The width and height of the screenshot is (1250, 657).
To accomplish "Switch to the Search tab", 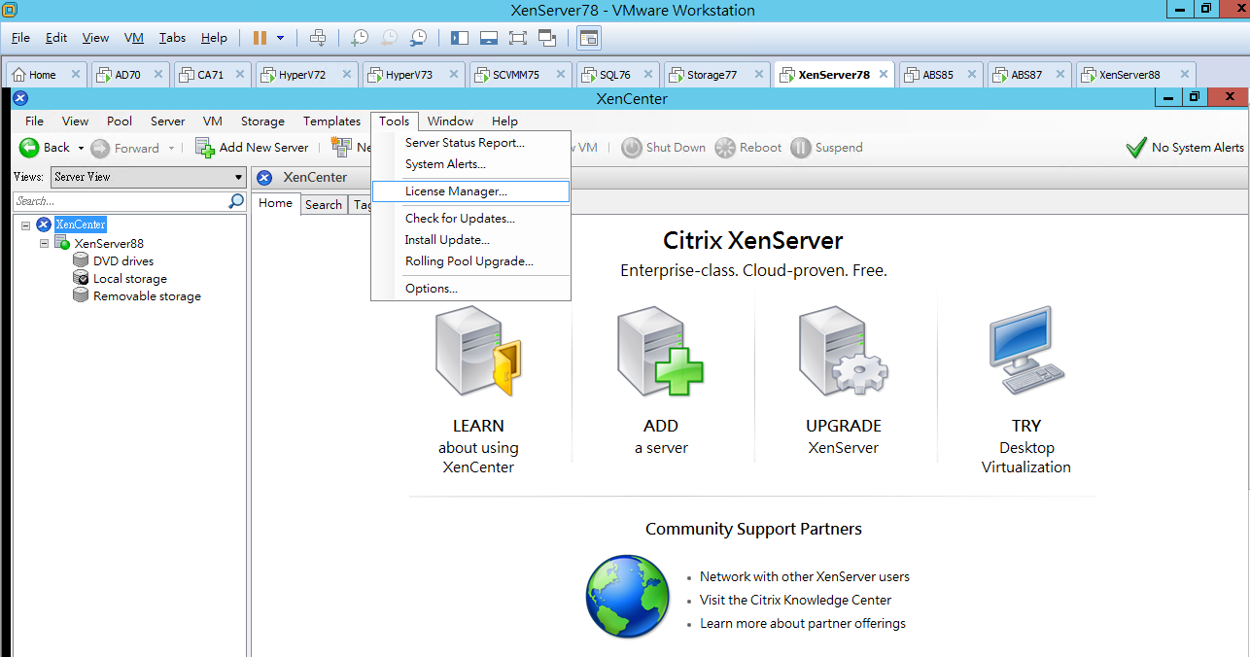I will (x=323, y=204).
